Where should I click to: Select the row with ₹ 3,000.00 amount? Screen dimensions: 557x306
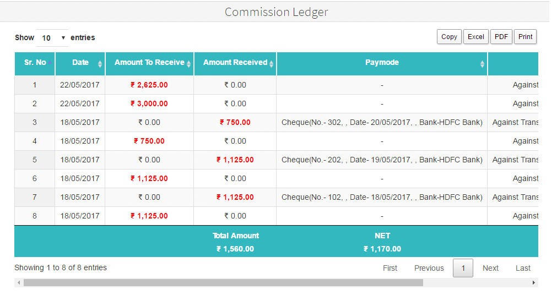click(149, 103)
